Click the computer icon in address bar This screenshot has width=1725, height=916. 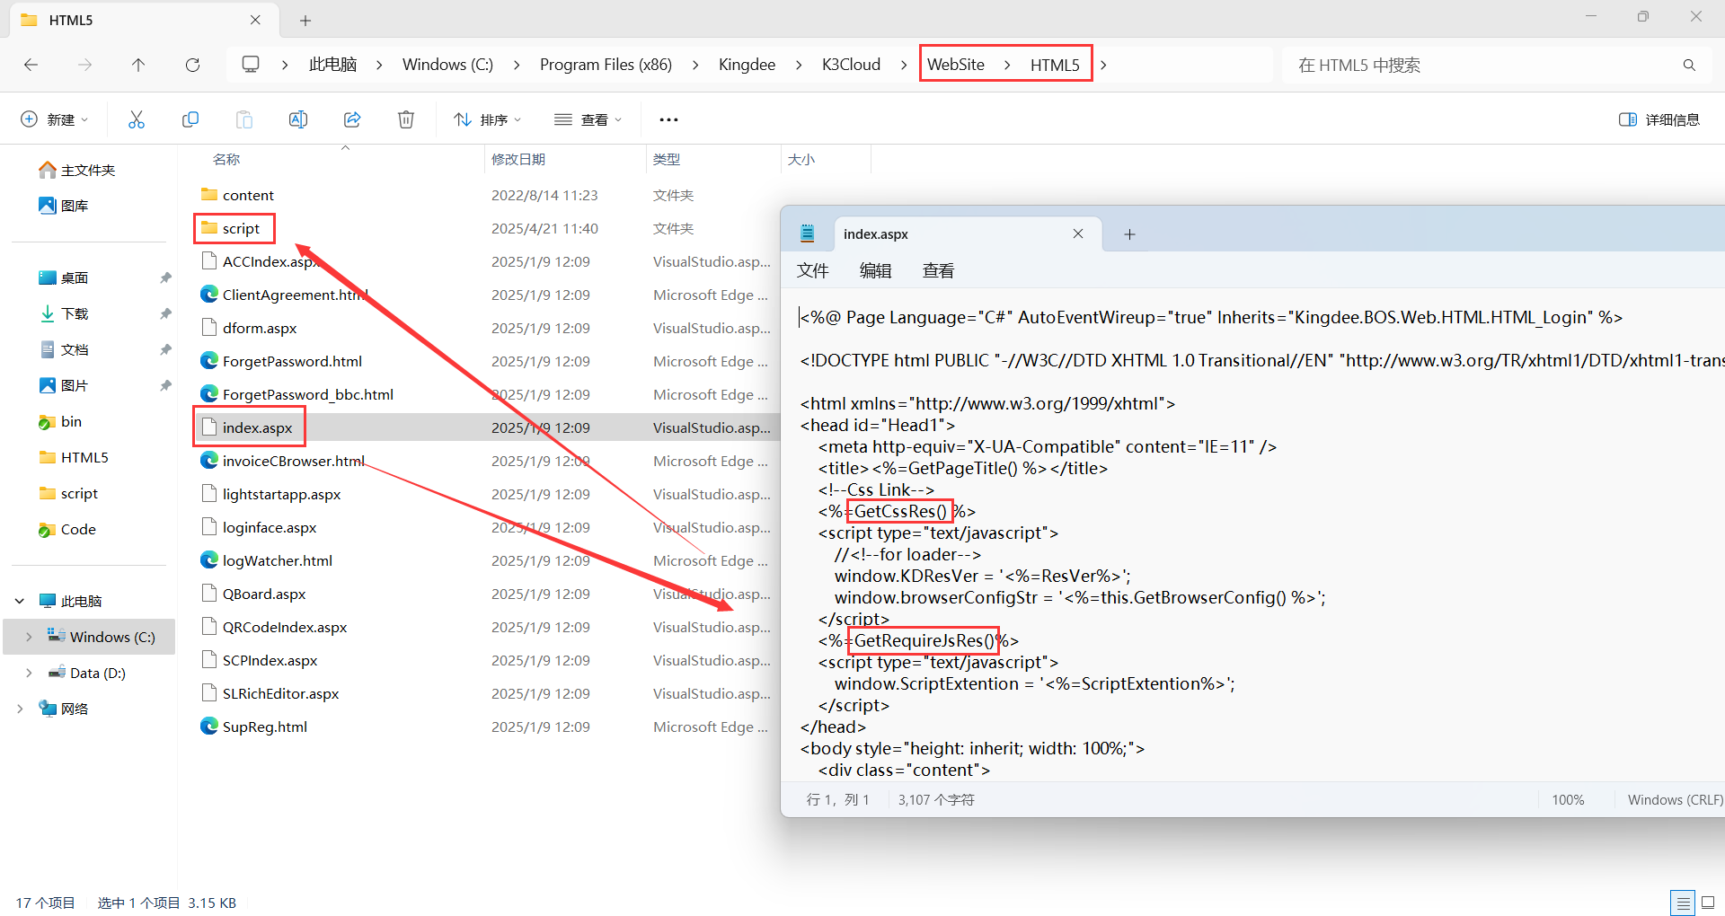point(251,65)
